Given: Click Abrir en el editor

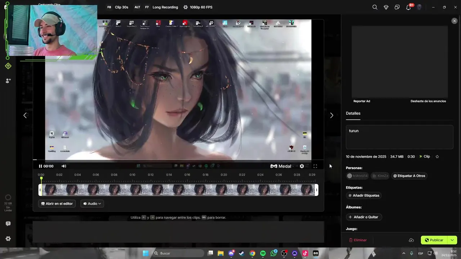Looking at the screenshot, I should 57,204.
